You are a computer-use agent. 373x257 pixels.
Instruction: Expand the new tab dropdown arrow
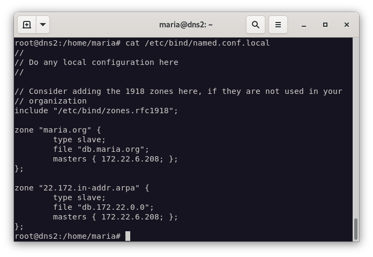43,25
